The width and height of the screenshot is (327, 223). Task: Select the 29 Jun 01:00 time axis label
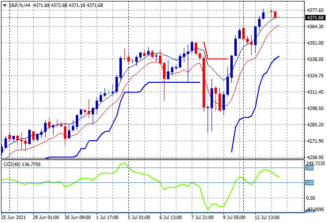(46, 218)
